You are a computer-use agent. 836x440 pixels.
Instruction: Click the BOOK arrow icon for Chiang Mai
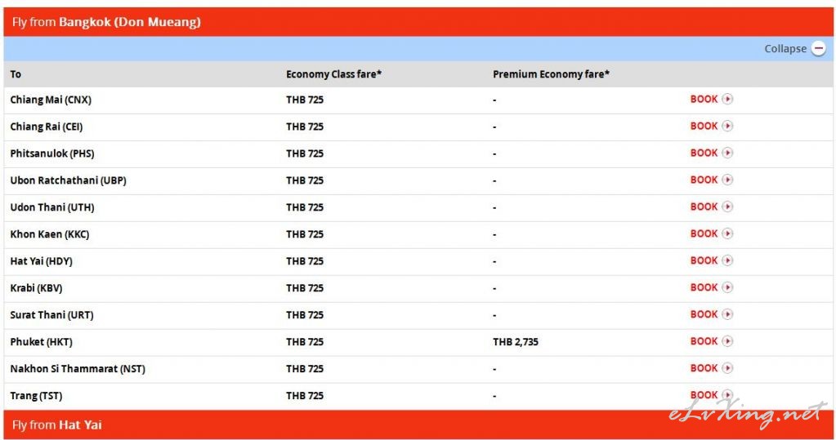(727, 99)
